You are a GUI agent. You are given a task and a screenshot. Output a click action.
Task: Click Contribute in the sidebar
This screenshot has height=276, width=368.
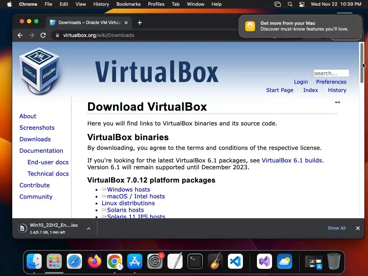point(34,185)
